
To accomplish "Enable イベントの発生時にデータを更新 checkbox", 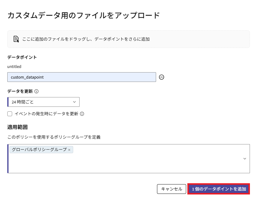I will pyautogui.click(x=10, y=114).
